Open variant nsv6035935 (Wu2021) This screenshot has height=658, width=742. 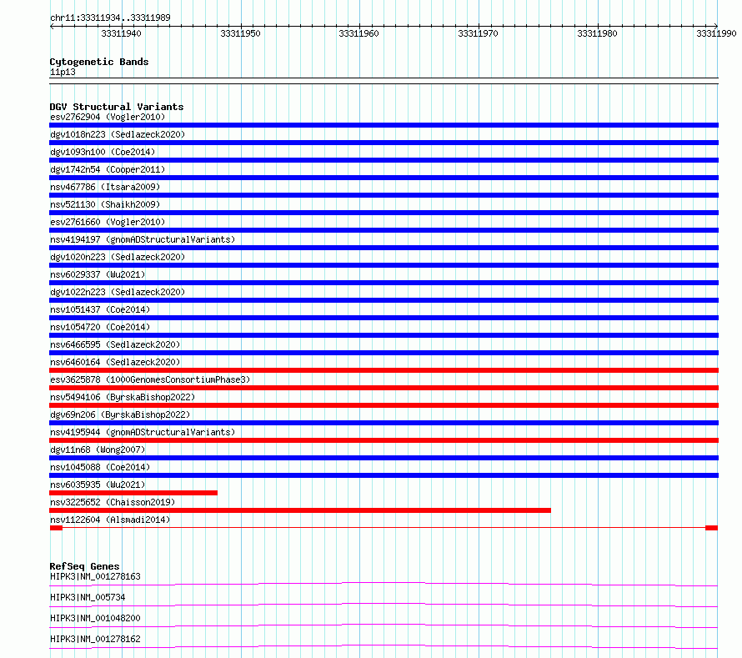coord(98,485)
